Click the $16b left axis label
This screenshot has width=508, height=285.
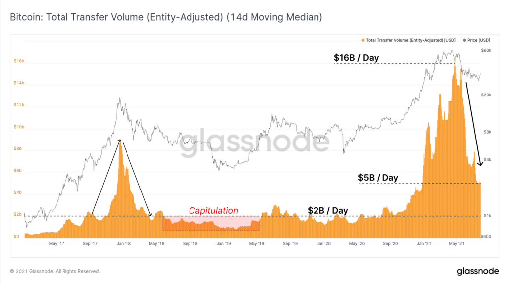[19, 61]
